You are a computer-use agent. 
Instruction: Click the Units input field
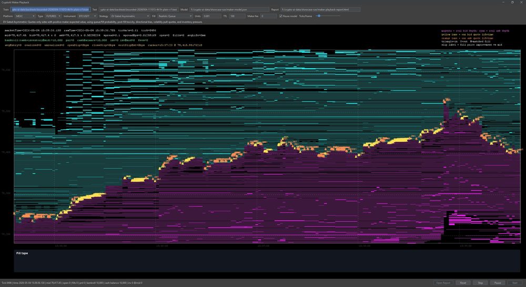pos(212,16)
